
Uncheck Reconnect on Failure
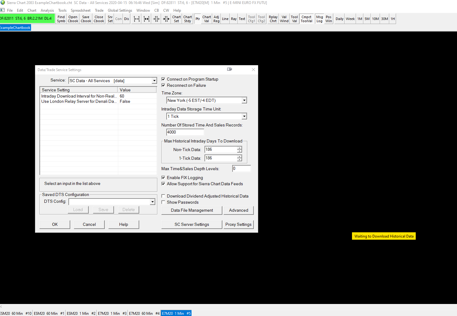[x=163, y=85]
